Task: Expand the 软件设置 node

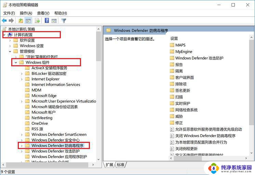Action: [10, 40]
